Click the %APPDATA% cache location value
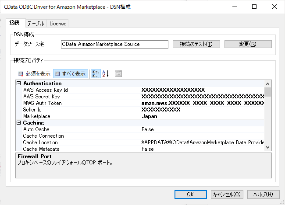 click(202, 142)
